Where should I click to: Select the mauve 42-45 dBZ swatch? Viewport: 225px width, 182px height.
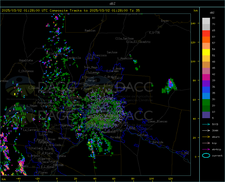(x=206, y=71)
